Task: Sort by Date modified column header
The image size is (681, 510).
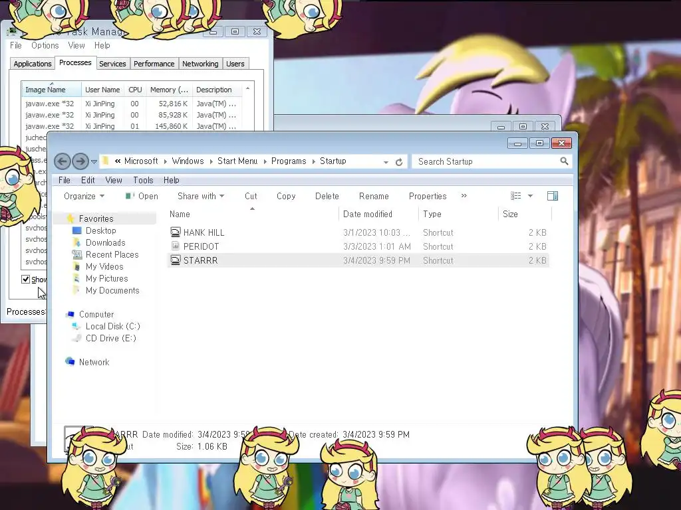Action: tap(367, 214)
